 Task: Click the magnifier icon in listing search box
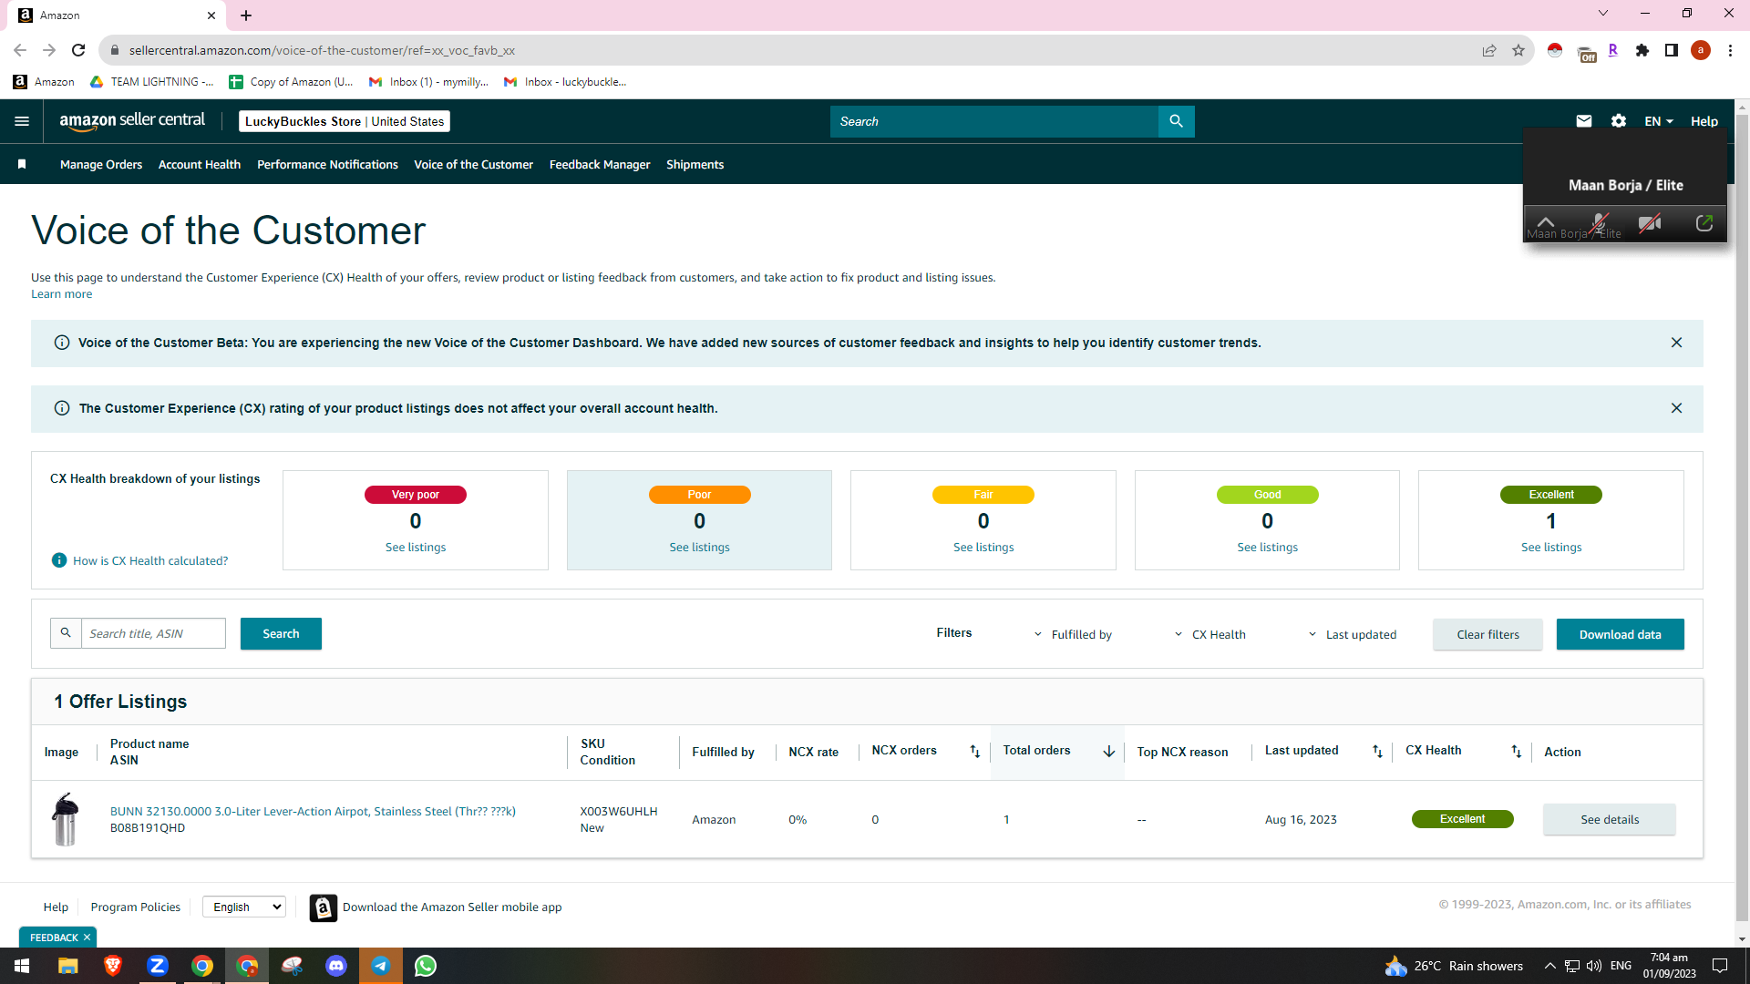(x=66, y=633)
